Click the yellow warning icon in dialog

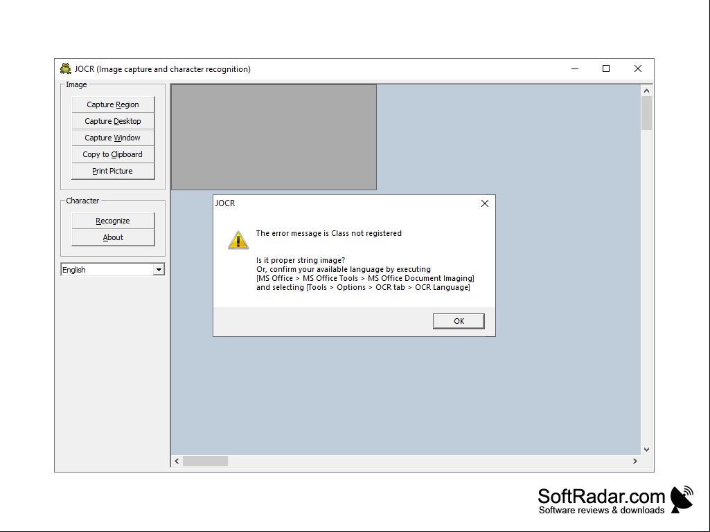click(238, 240)
